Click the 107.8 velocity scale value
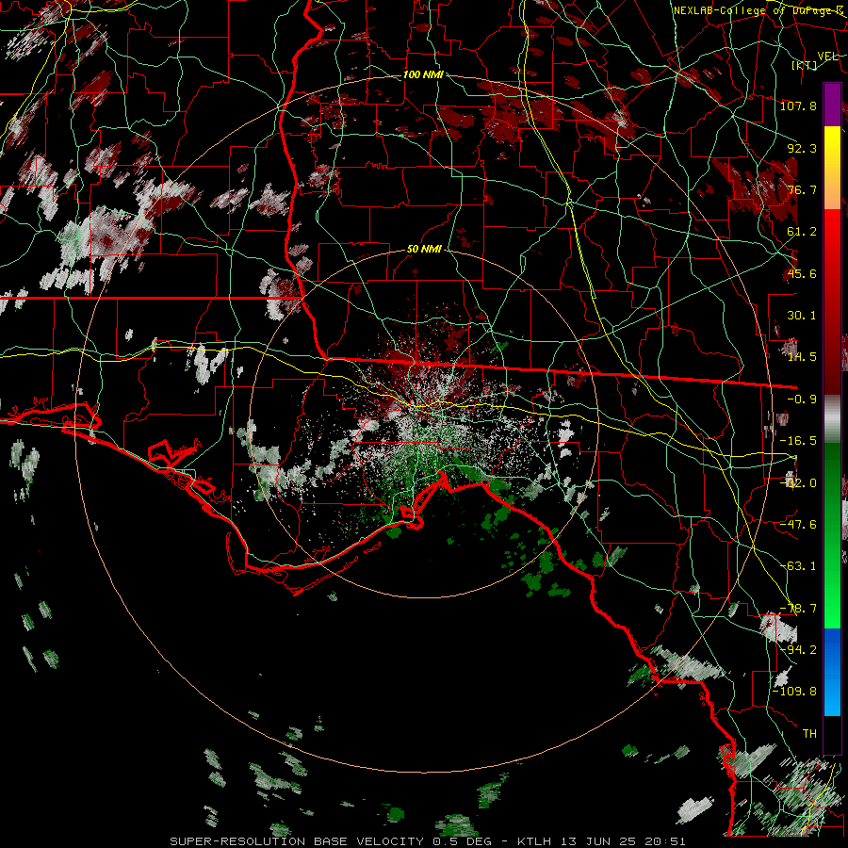The width and height of the screenshot is (848, 848). (798, 106)
